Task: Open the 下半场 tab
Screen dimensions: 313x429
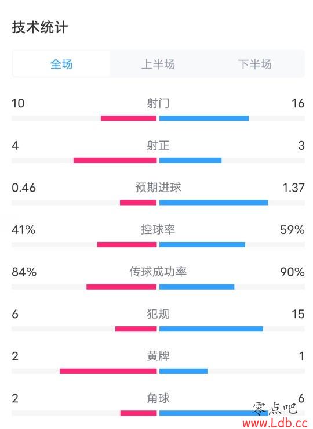Action: [255, 64]
